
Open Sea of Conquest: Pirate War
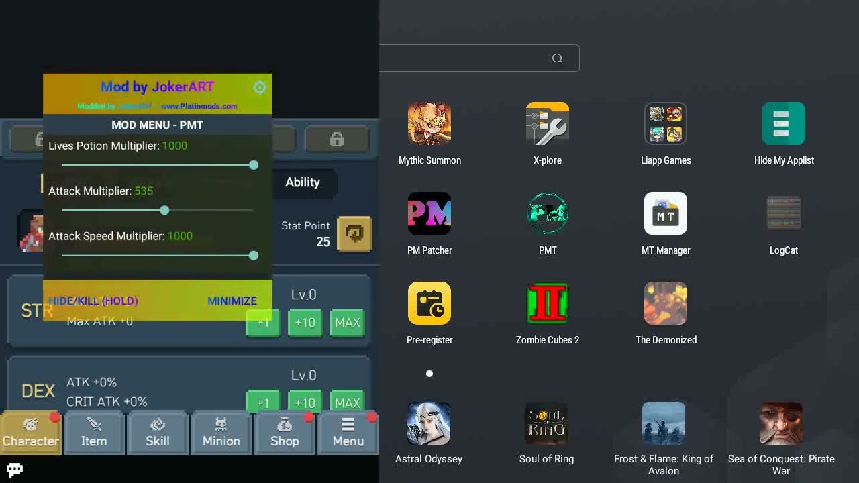click(781, 423)
